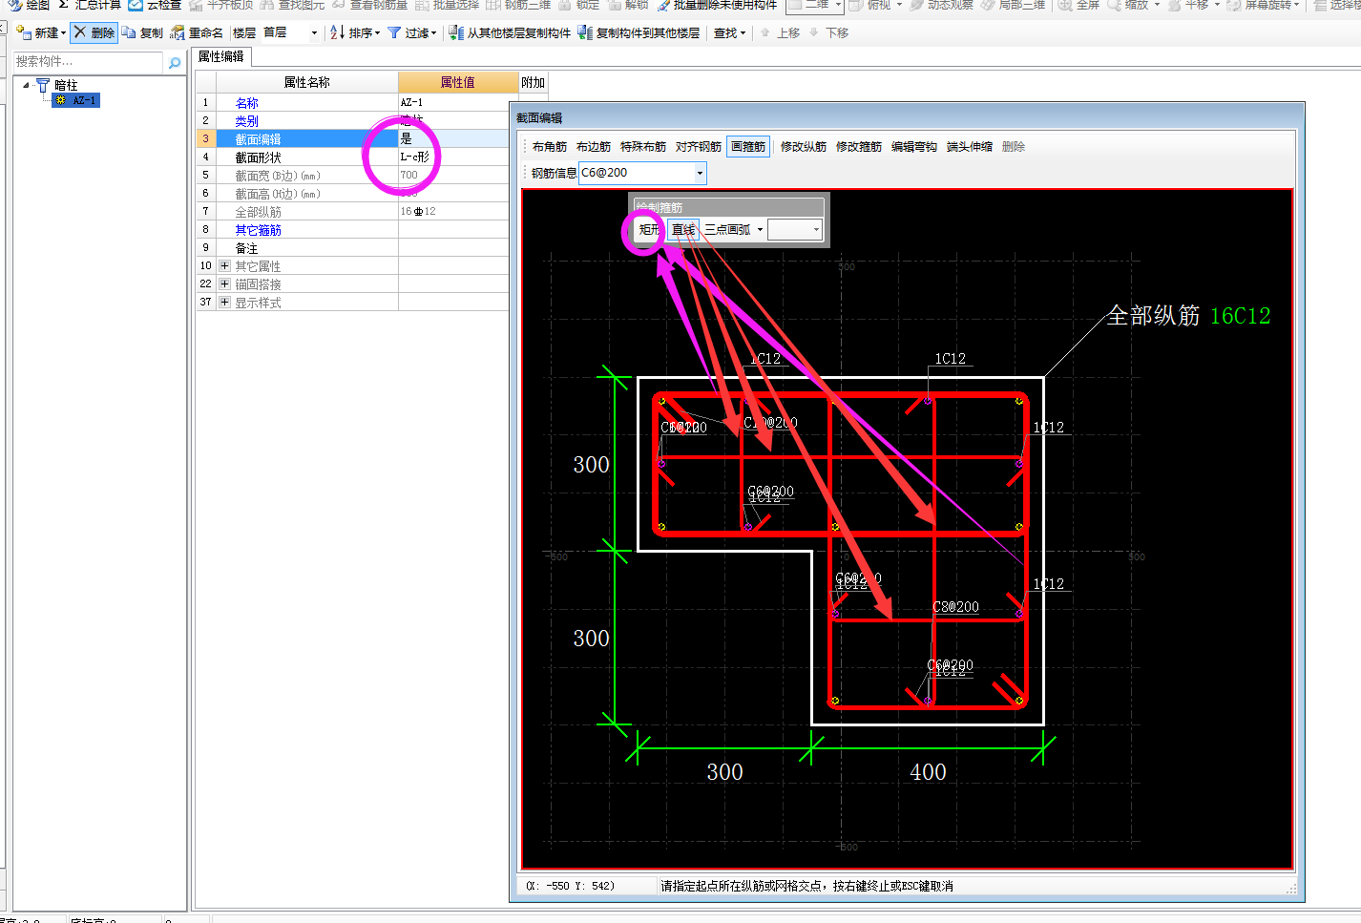Click the 全部纵筋 16C12 label on canvas
Image resolution: width=1361 pixels, height=923 pixels.
pos(1188,316)
